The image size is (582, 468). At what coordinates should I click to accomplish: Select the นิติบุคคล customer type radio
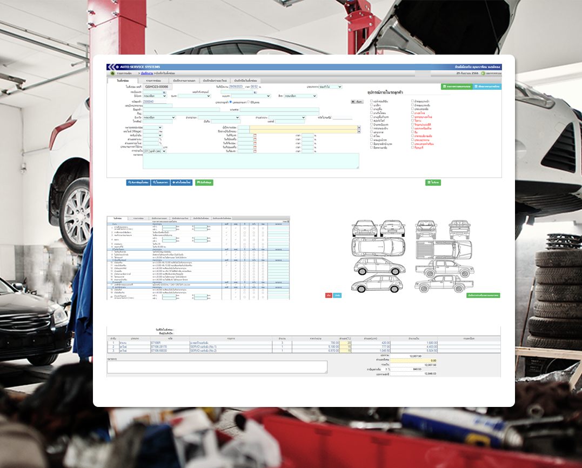249,102
